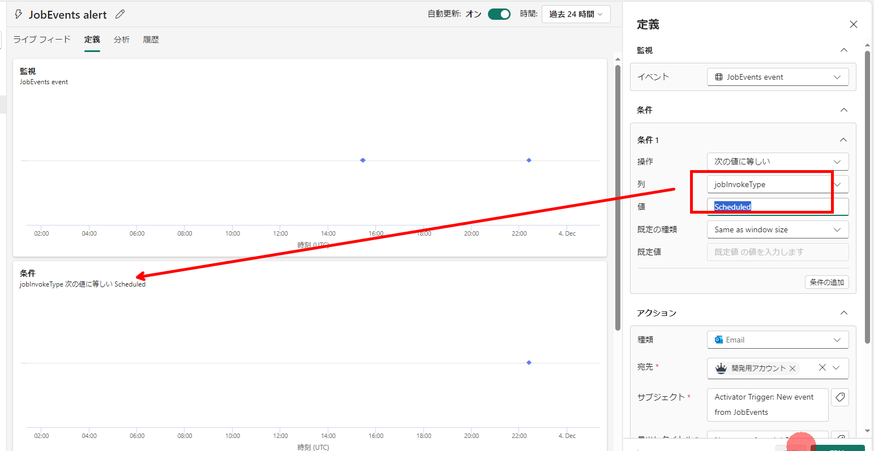Collapse the 条件 section
The image size is (874, 451).
843,110
